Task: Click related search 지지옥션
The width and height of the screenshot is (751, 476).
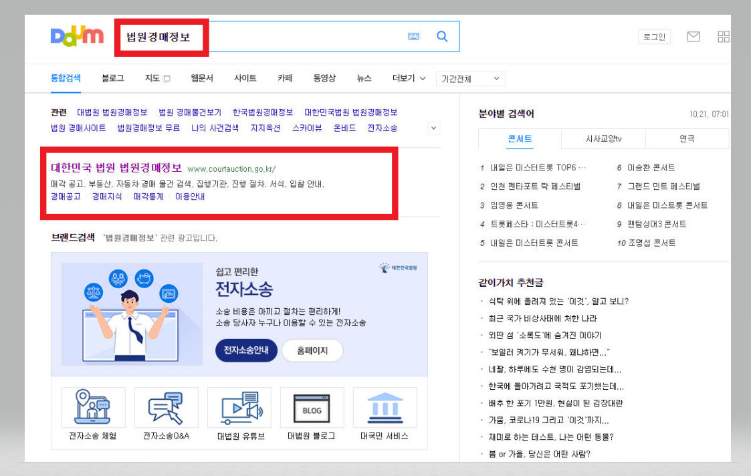Action: click(x=265, y=128)
